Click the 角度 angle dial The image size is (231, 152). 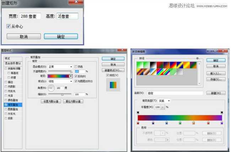tap(51, 88)
